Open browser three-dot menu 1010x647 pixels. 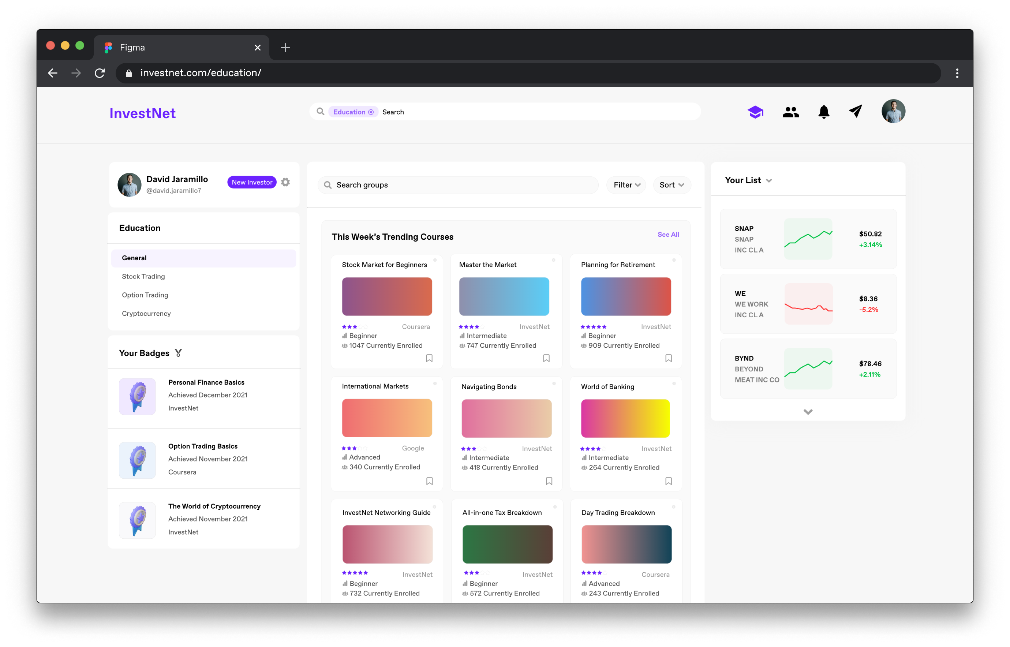[957, 73]
